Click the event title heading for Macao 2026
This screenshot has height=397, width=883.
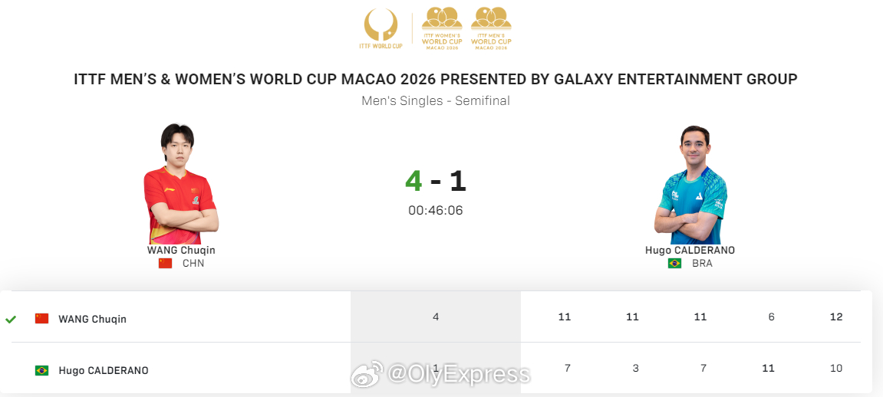tap(435, 79)
